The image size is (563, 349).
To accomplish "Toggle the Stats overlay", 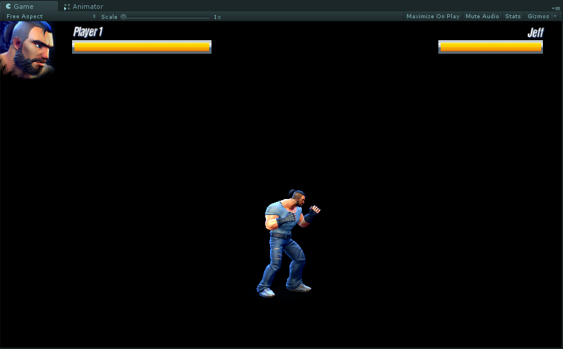I will (513, 17).
